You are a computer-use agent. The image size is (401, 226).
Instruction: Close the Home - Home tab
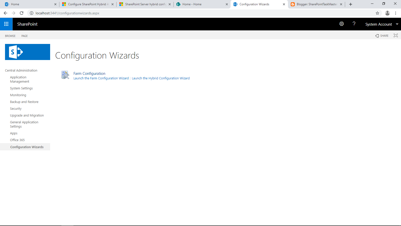coord(227,4)
